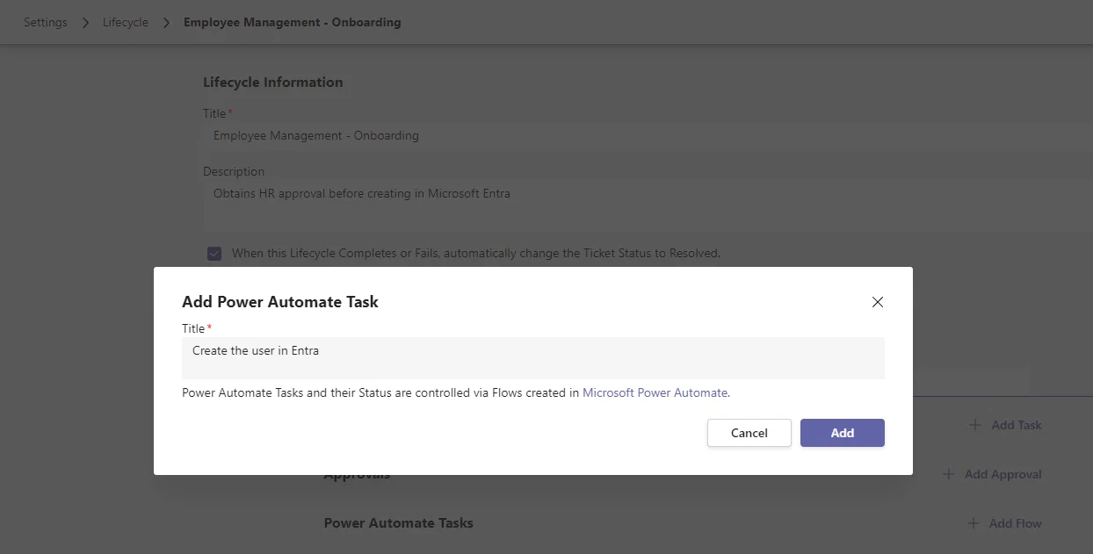Select the Power Automate Tasks heading

pos(399,522)
